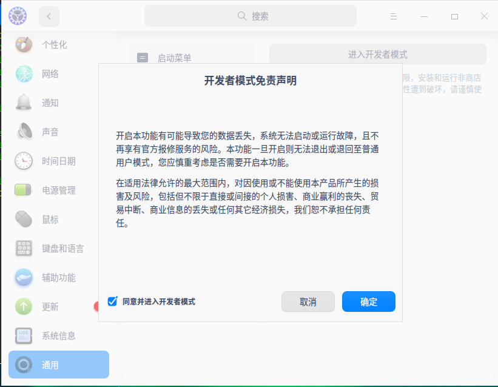
Task: Open Sound (声音) settings icon
Action: [23, 132]
